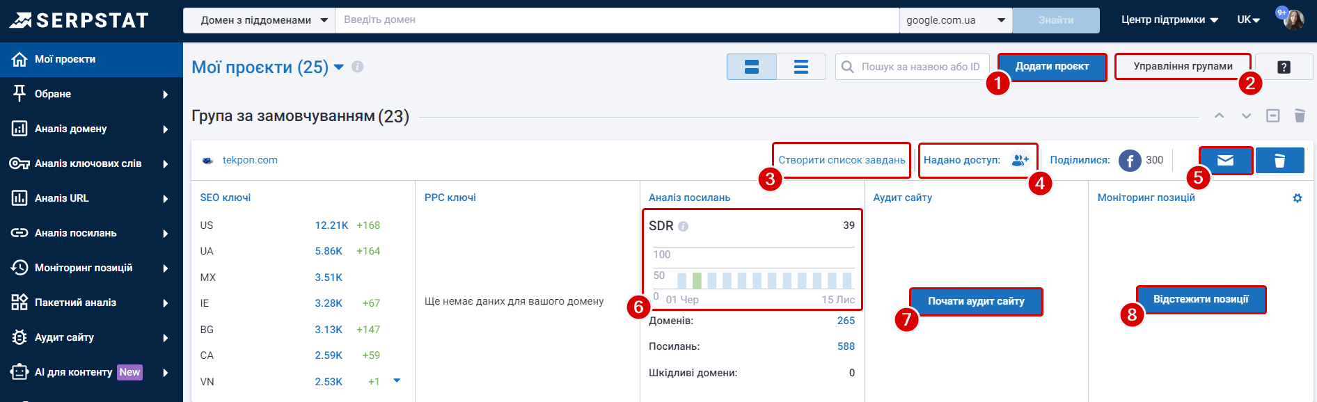The image size is (1317, 402).
Task: Click Почати аудит сайту button
Action: point(976,301)
